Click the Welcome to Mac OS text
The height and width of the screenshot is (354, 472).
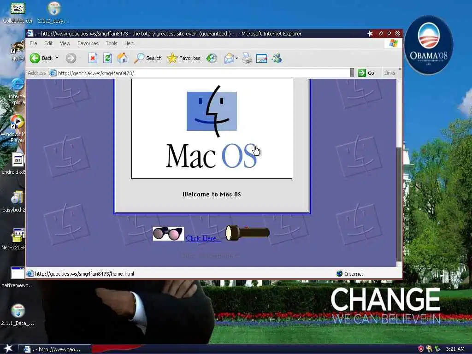[x=212, y=195]
